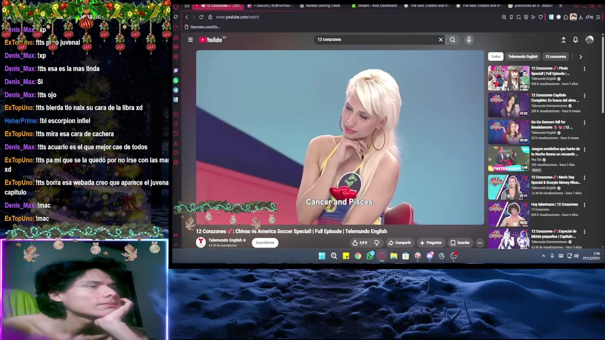Open options for 'Juegos navideños' video
Image resolution: width=605 pixels, height=340 pixels.
[584, 150]
